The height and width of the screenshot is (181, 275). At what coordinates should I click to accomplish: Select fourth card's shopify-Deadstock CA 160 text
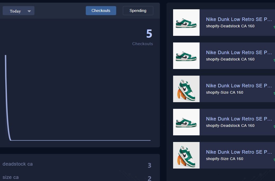click(230, 126)
